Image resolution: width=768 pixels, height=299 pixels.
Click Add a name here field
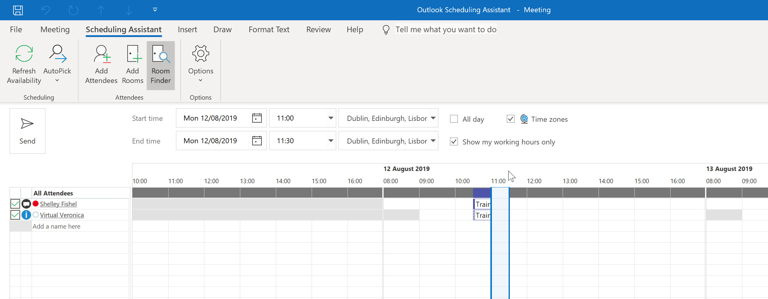(x=80, y=226)
